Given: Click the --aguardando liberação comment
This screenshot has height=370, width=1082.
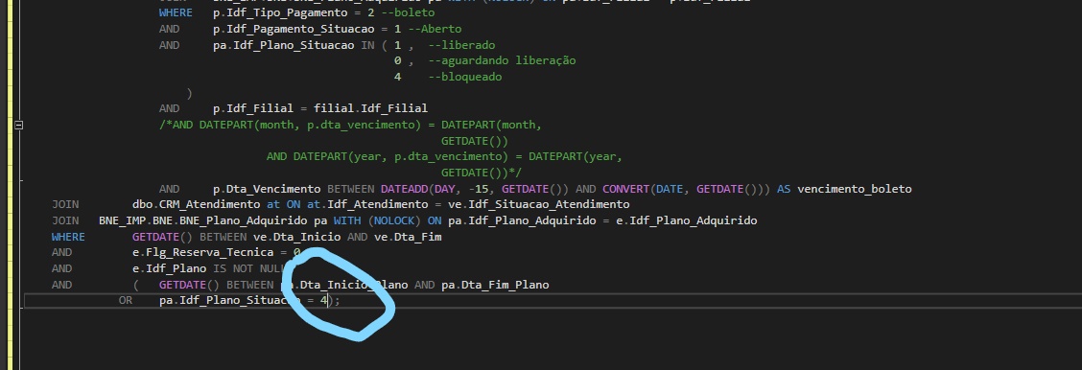Looking at the screenshot, I should 502,60.
